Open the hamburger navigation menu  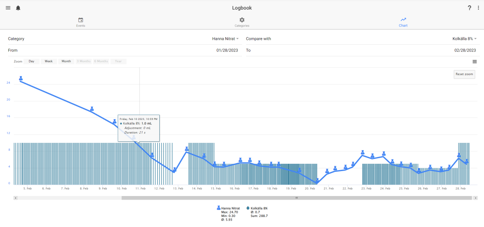[x=8, y=8]
